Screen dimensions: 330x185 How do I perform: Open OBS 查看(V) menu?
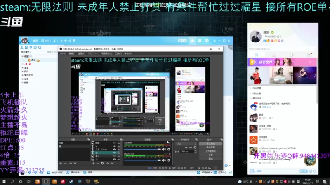coord(81,53)
